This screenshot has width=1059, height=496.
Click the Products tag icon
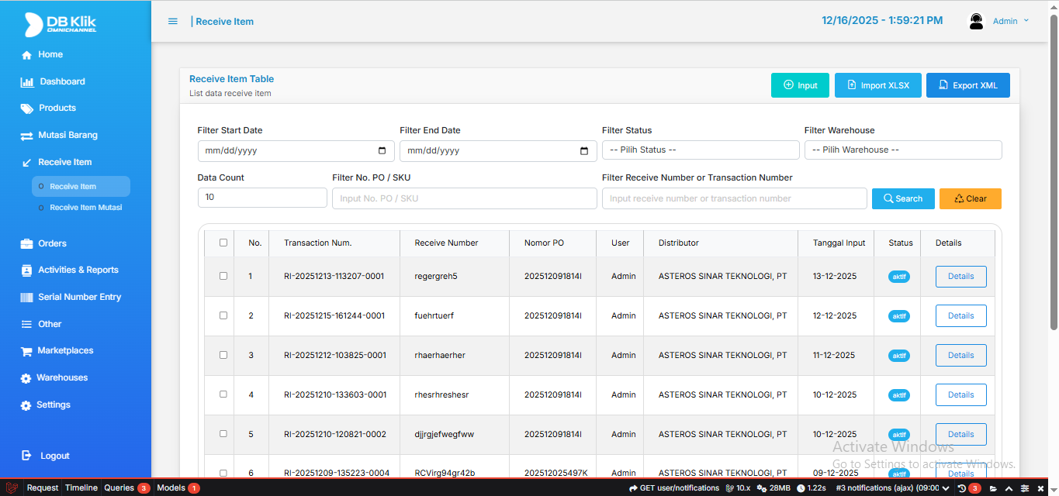point(27,108)
